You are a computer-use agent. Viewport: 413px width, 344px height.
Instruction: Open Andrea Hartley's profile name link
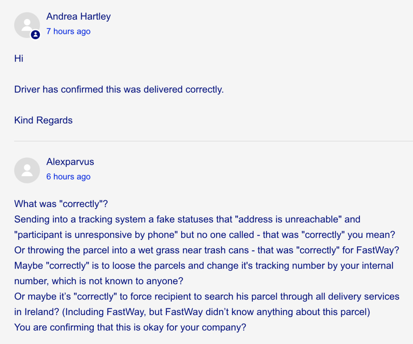[78, 16]
